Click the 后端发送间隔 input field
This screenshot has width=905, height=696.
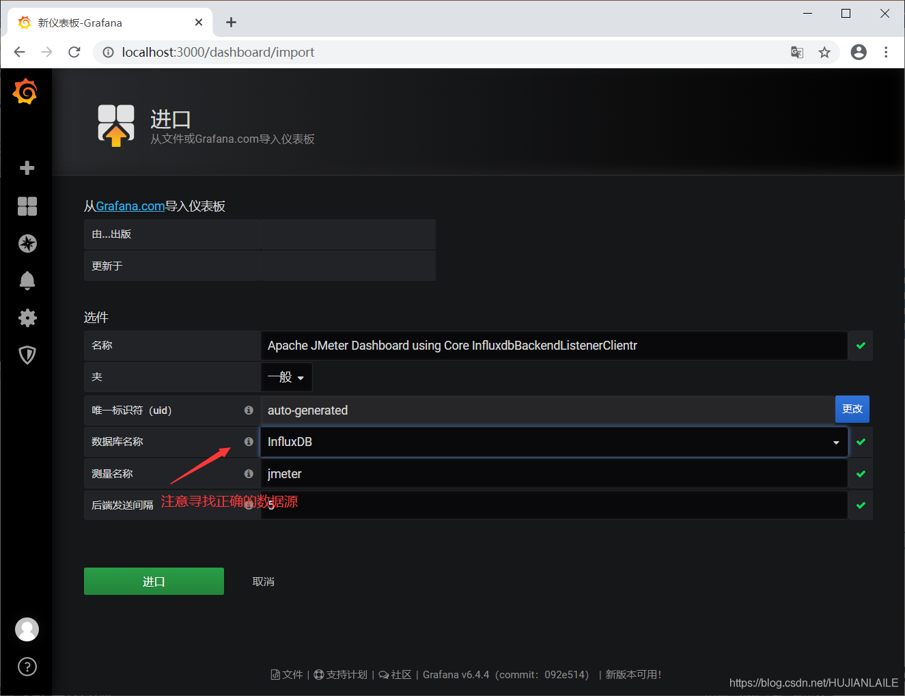(x=554, y=505)
